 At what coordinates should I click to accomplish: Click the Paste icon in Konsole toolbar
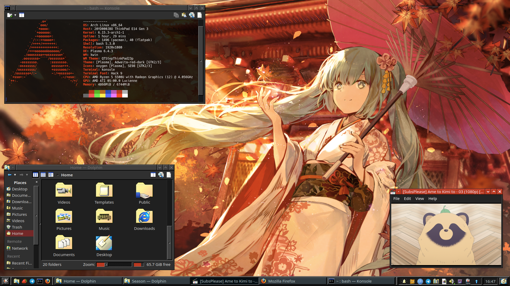pos(184,15)
